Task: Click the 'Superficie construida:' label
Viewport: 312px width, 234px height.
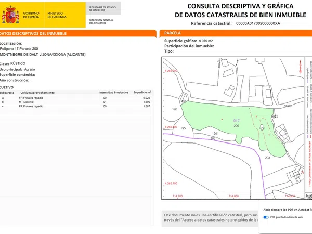Action: [18, 75]
